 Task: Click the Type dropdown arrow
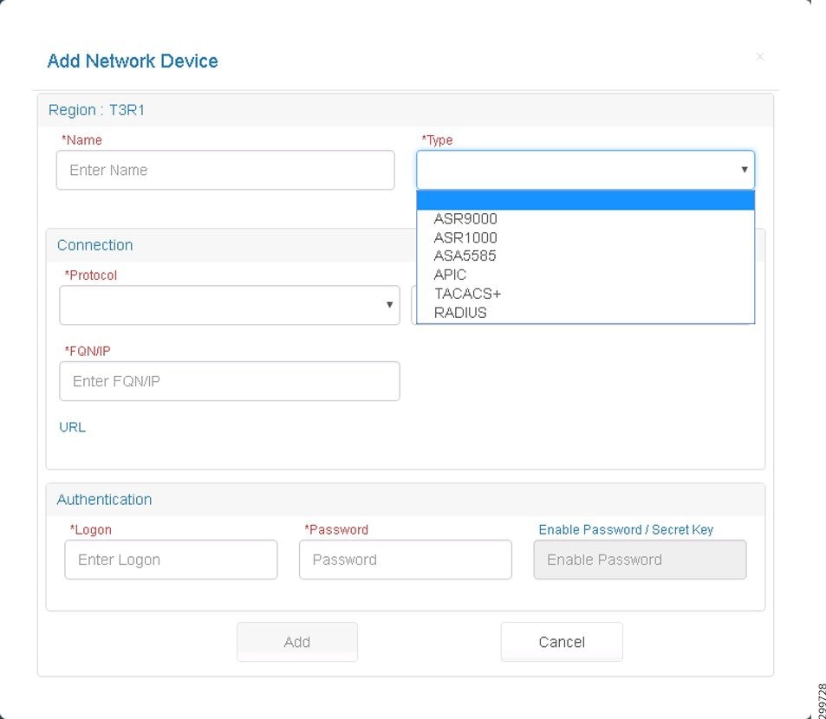745,170
